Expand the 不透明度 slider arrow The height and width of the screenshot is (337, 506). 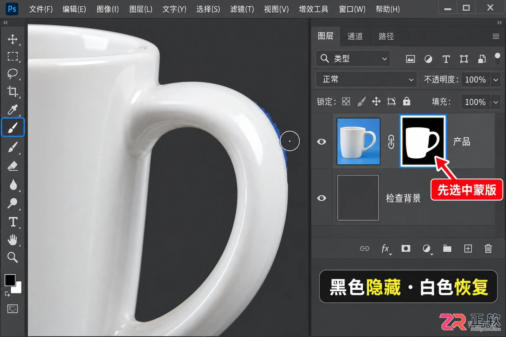tap(496, 80)
